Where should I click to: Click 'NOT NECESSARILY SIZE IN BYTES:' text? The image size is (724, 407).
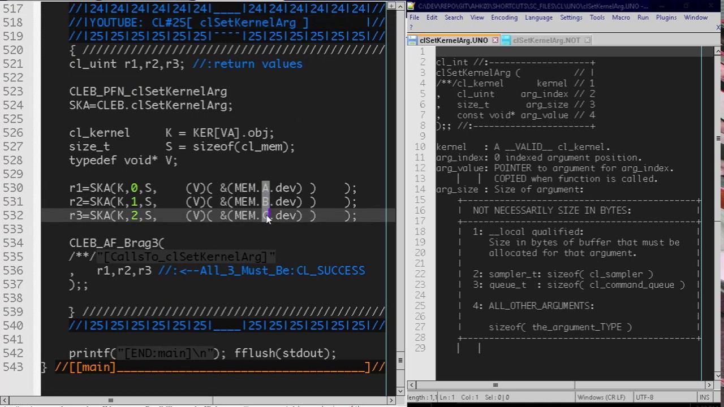552,210
